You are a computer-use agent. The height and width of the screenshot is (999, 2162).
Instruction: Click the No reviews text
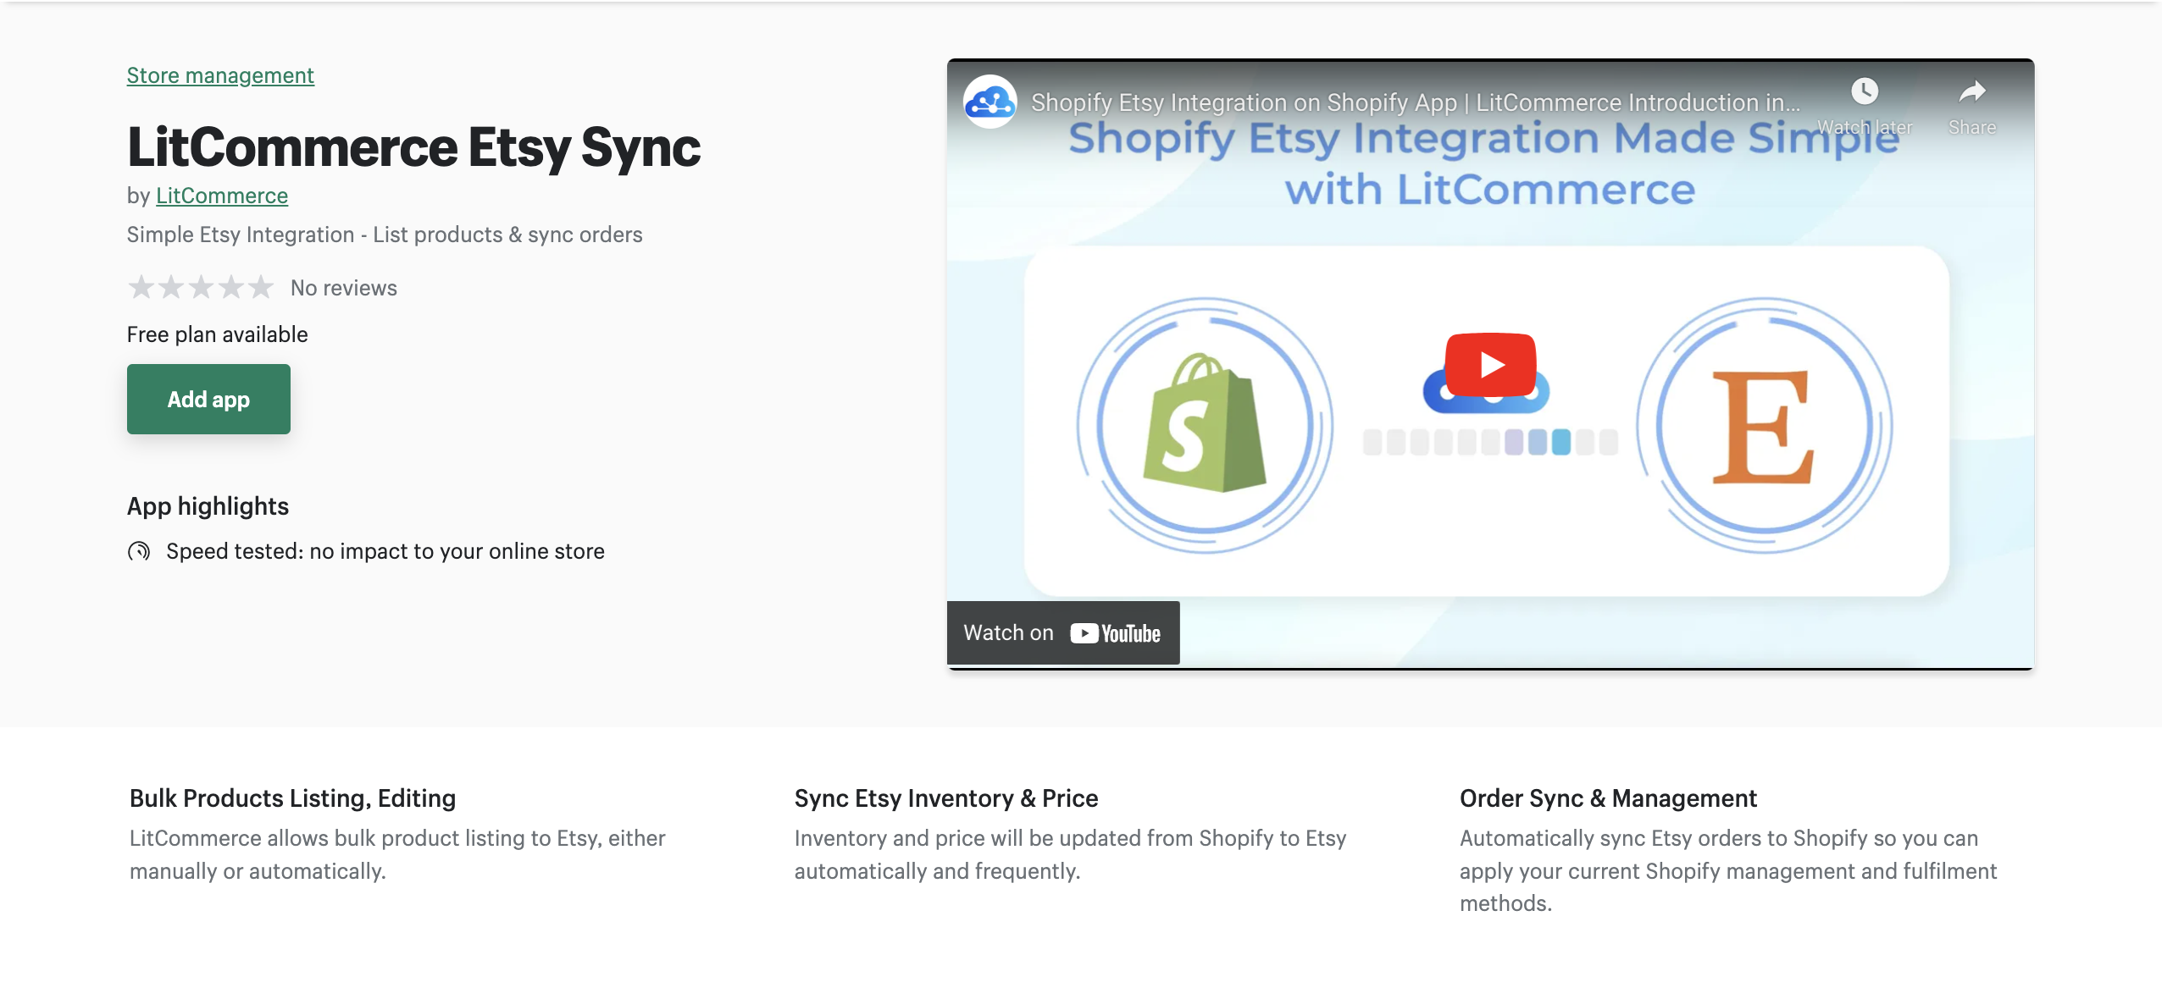click(344, 288)
